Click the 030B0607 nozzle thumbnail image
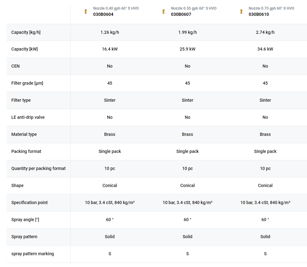 pyautogui.click(x=163, y=11)
